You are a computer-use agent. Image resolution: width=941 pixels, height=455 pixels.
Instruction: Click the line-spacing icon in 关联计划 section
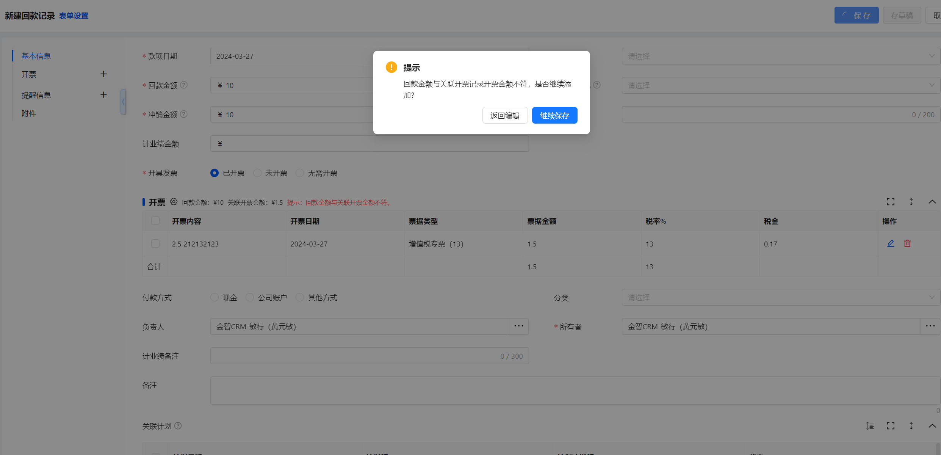870,426
